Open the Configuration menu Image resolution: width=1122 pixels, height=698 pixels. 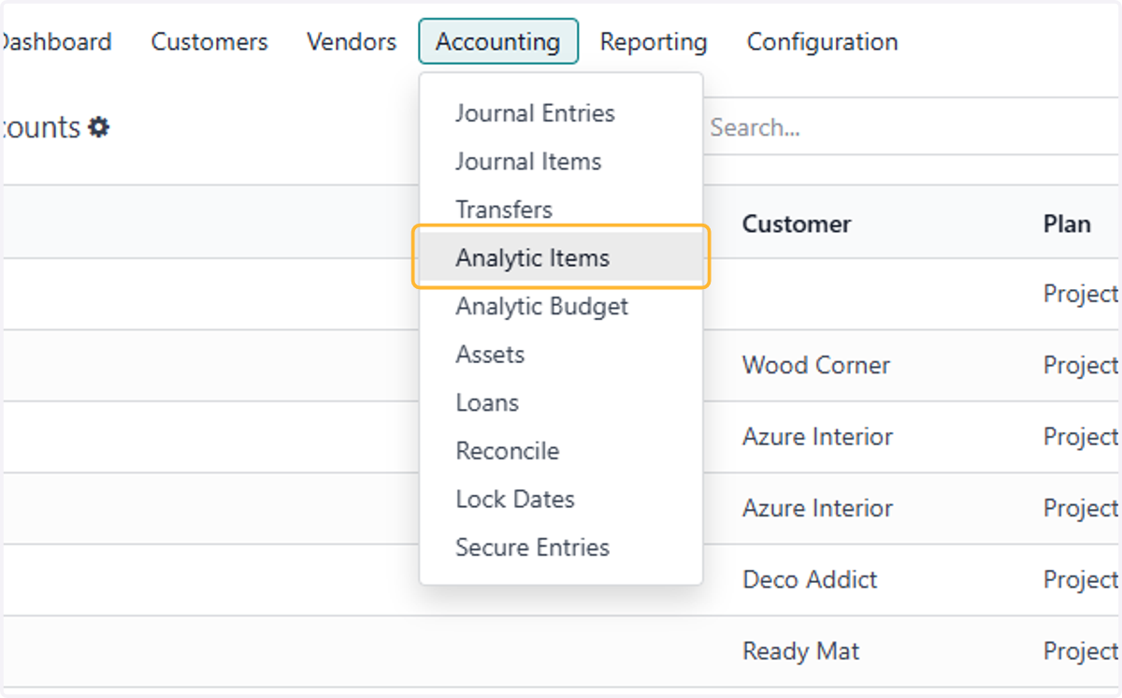823,42
